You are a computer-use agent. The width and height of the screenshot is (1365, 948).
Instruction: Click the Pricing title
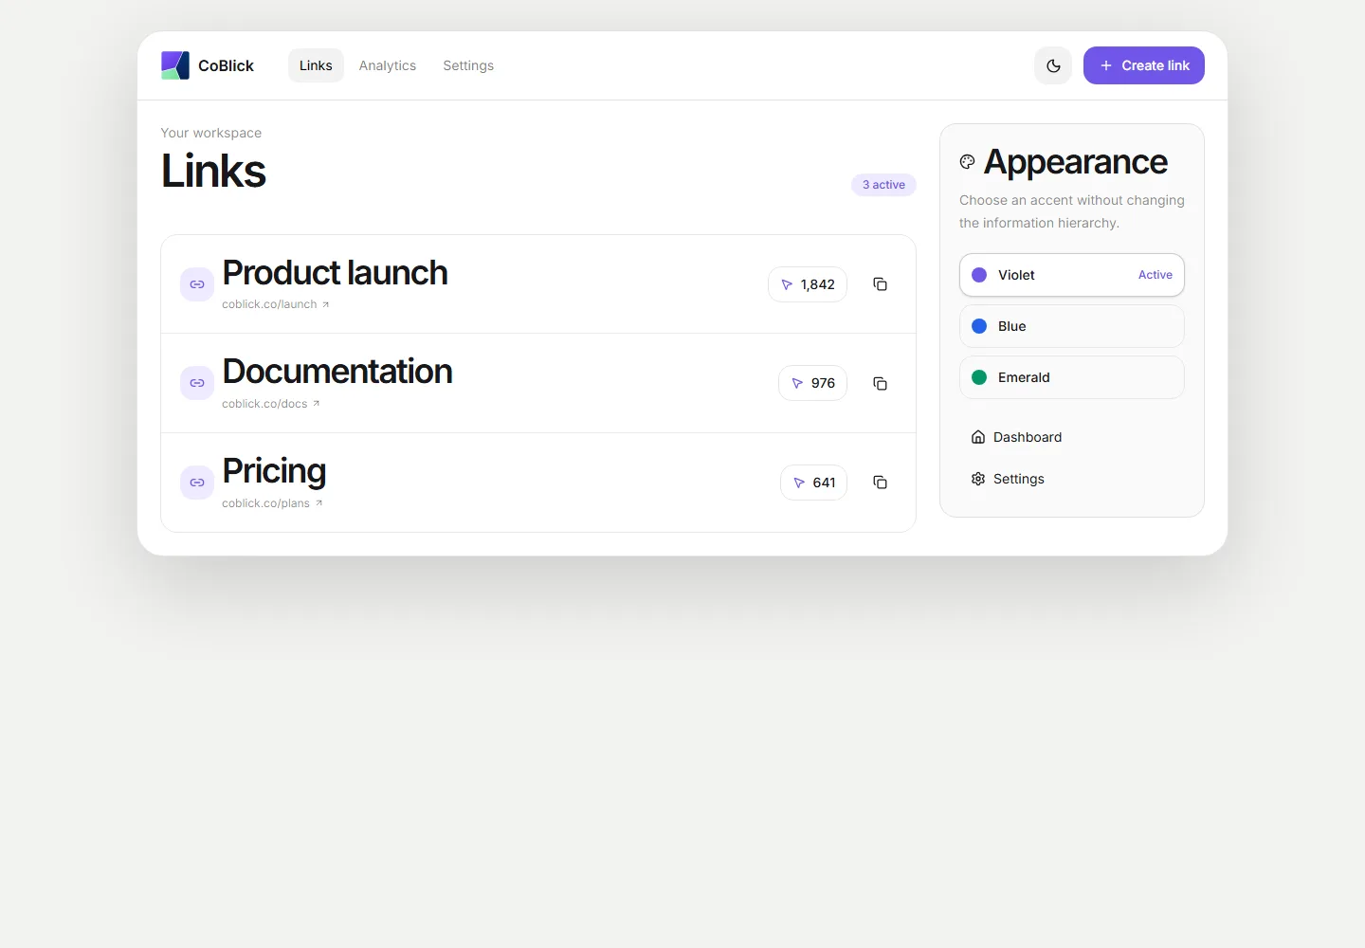(274, 471)
